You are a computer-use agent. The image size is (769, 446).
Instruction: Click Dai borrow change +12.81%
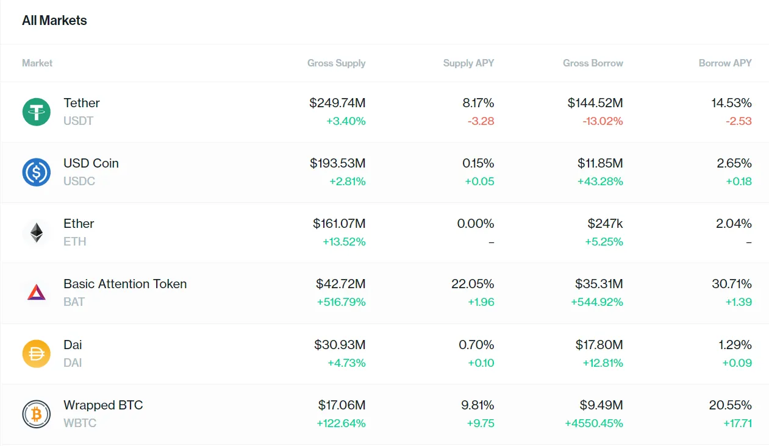coord(602,363)
